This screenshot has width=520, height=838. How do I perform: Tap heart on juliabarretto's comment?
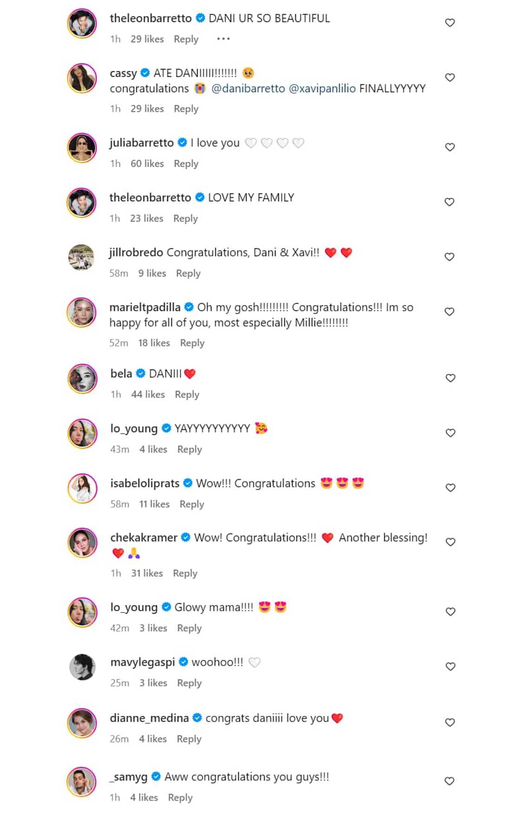450,147
